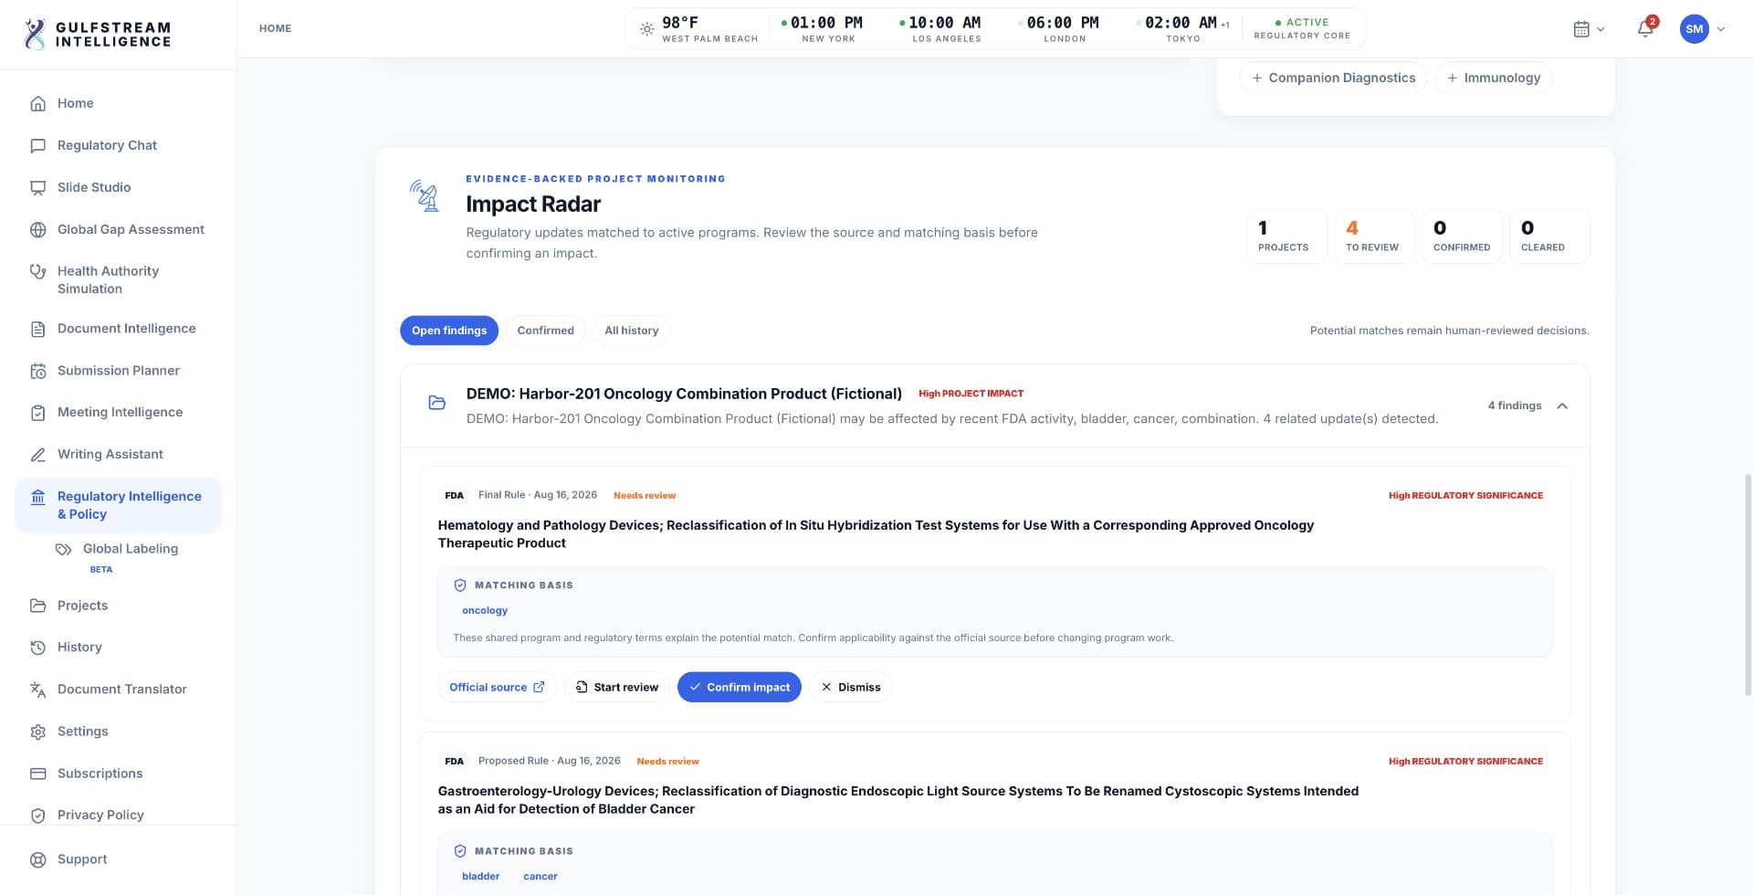This screenshot has width=1753, height=895.
Task: Click the CLEARED count card
Action: (x=1549, y=237)
